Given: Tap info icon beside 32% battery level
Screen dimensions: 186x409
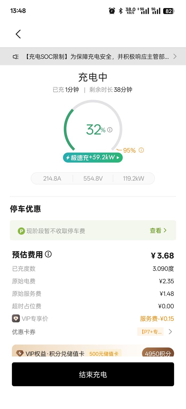Looking at the screenshot, I should point(110,130).
